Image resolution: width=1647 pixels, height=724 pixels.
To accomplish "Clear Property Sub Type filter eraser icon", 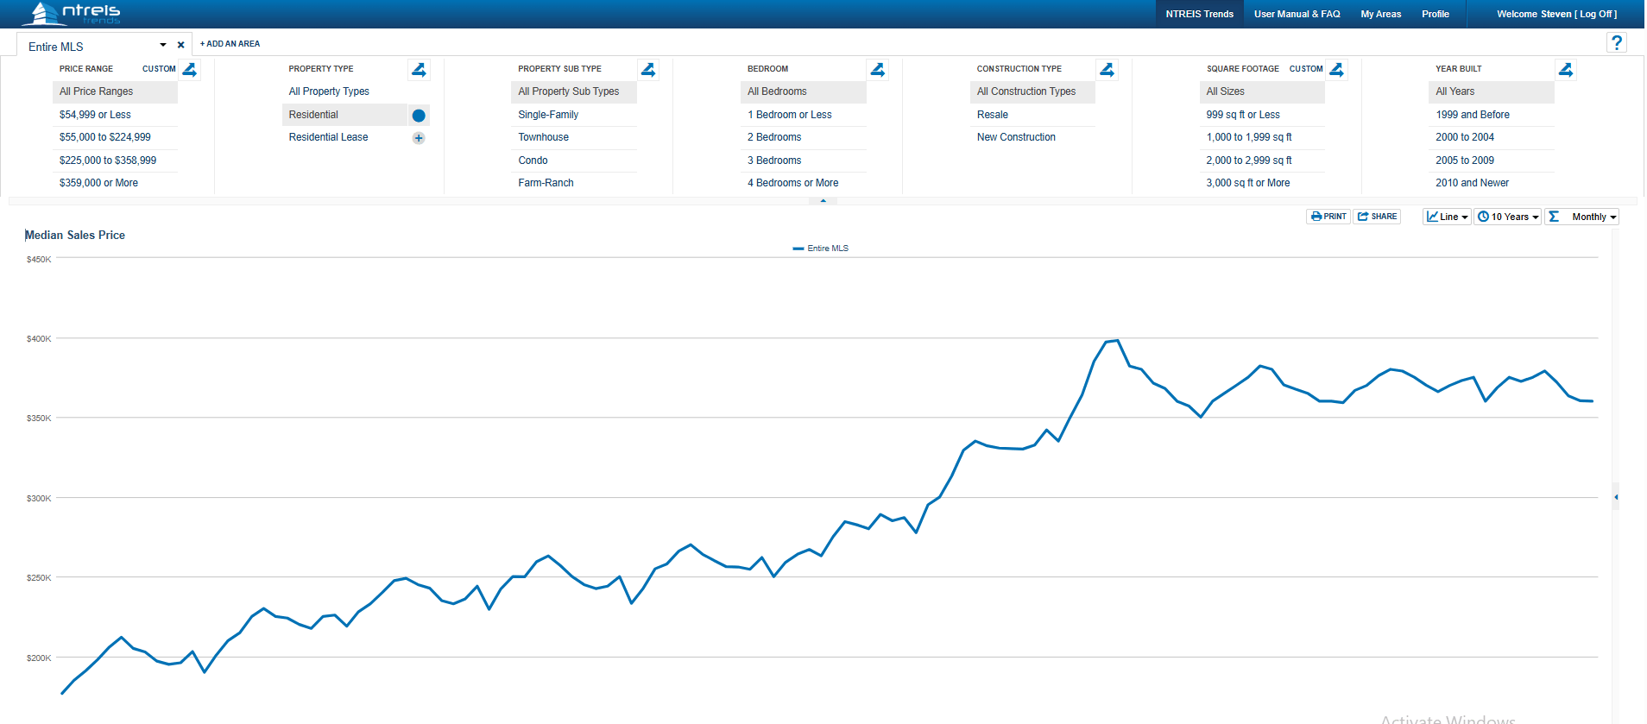I will click(648, 70).
